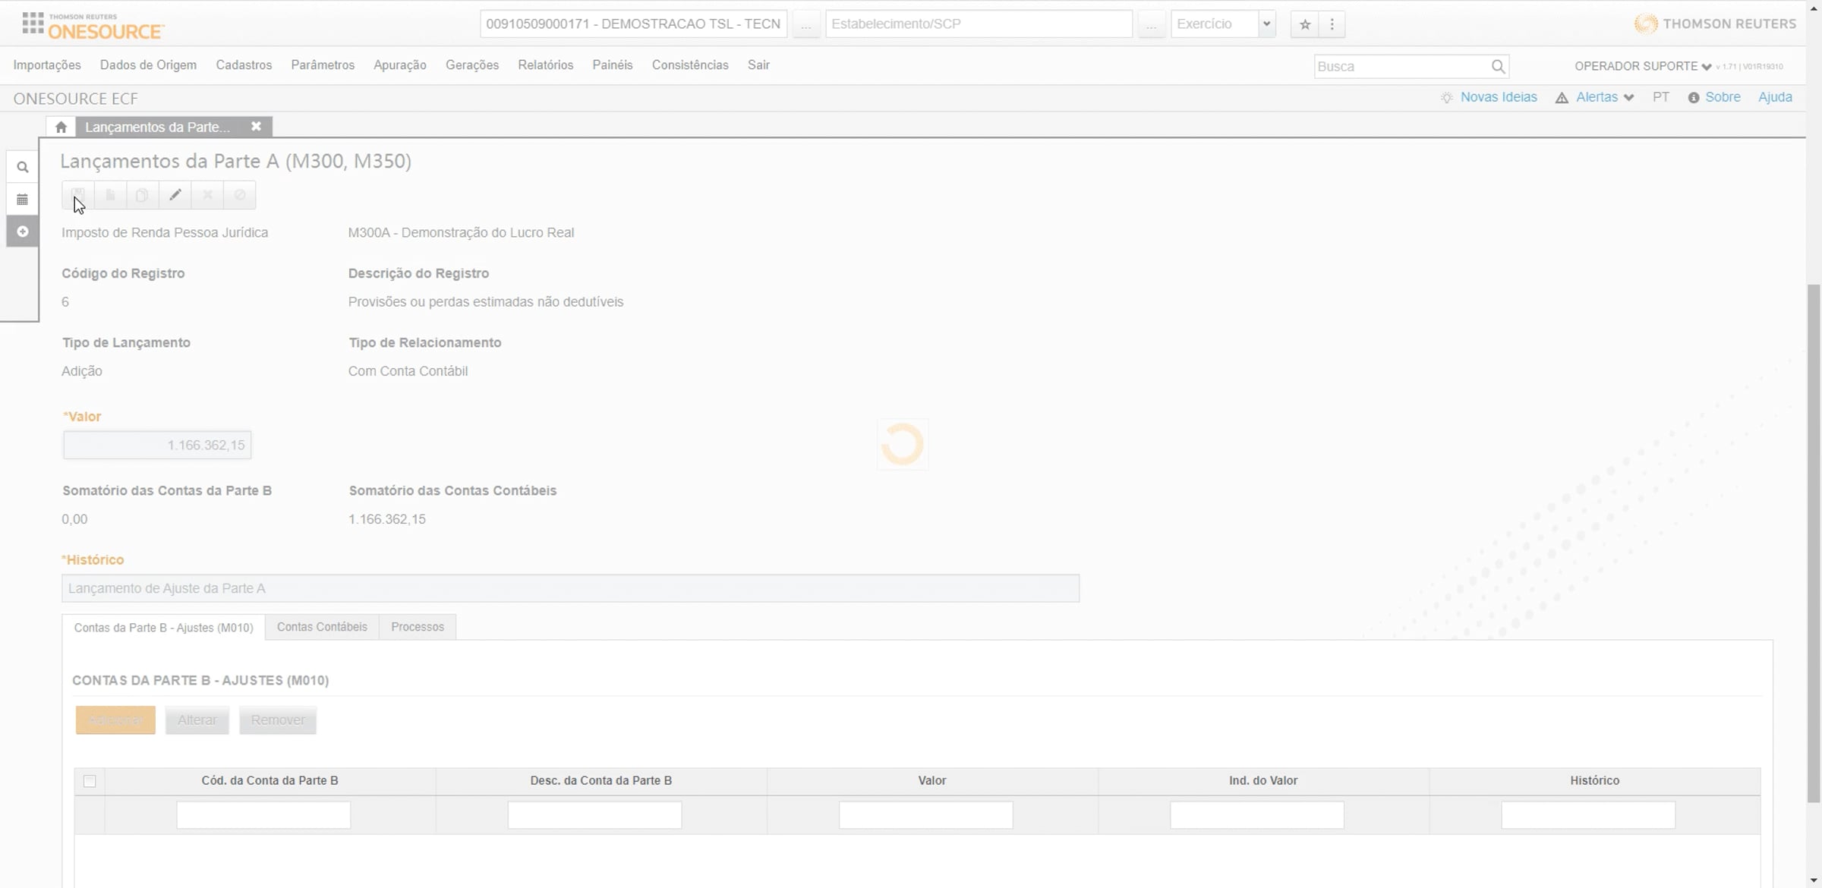Click the ONESOURCE apps grid icon

coord(33,24)
